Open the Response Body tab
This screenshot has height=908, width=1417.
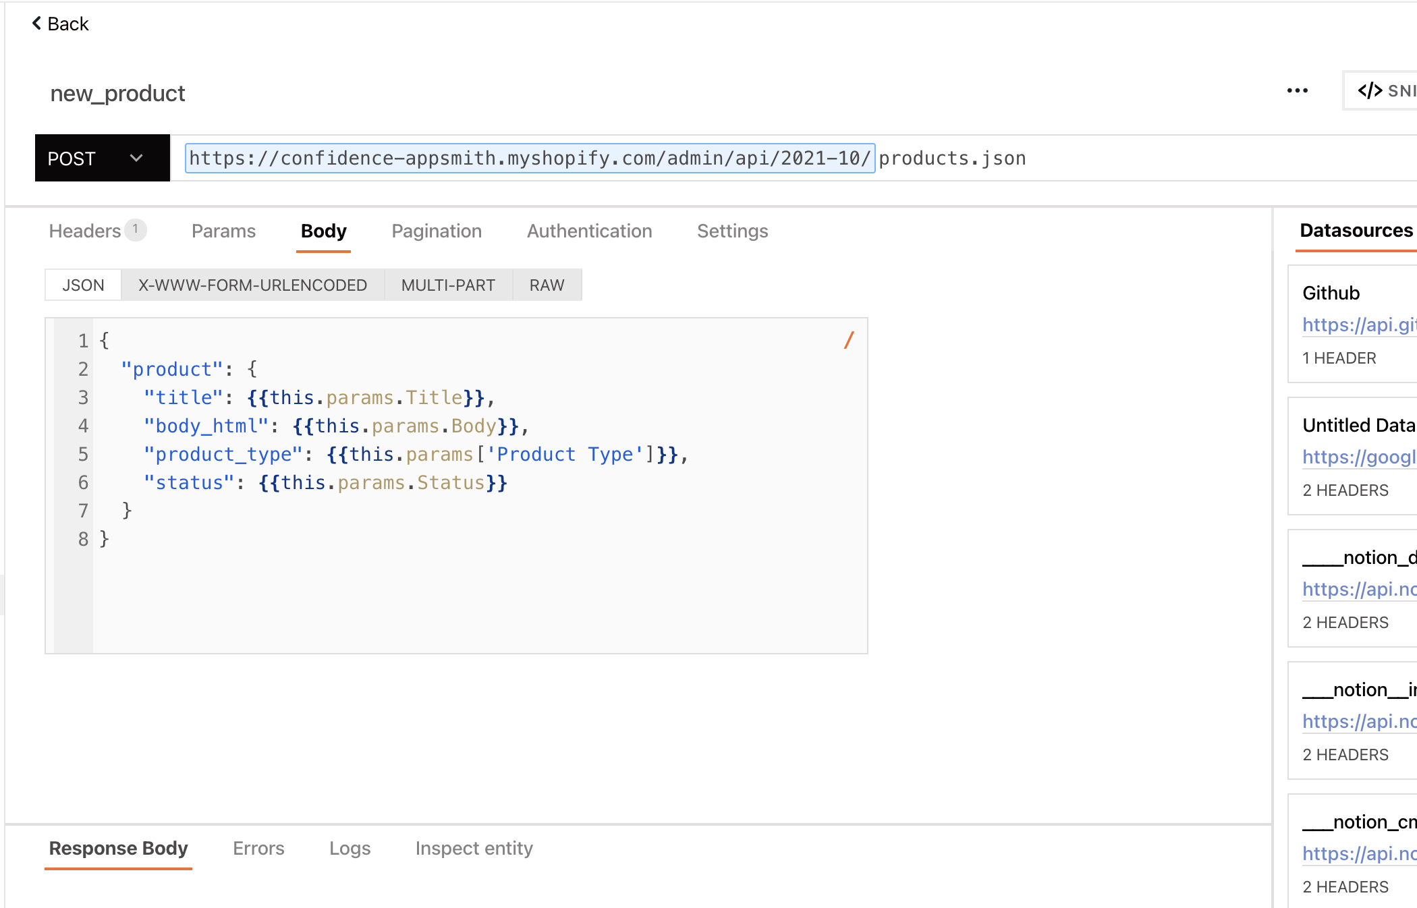pyautogui.click(x=118, y=848)
